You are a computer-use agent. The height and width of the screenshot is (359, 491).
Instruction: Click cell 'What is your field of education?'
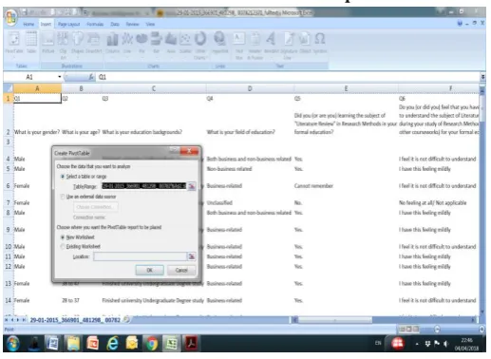pos(241,132)
